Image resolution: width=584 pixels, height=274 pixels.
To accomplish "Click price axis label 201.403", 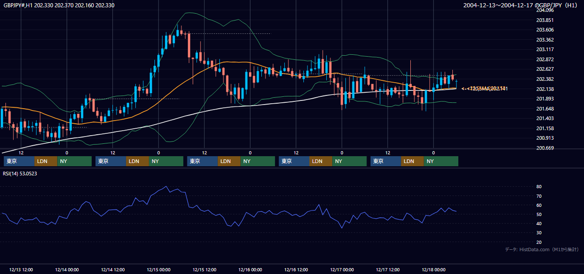I will pos(545,119).
